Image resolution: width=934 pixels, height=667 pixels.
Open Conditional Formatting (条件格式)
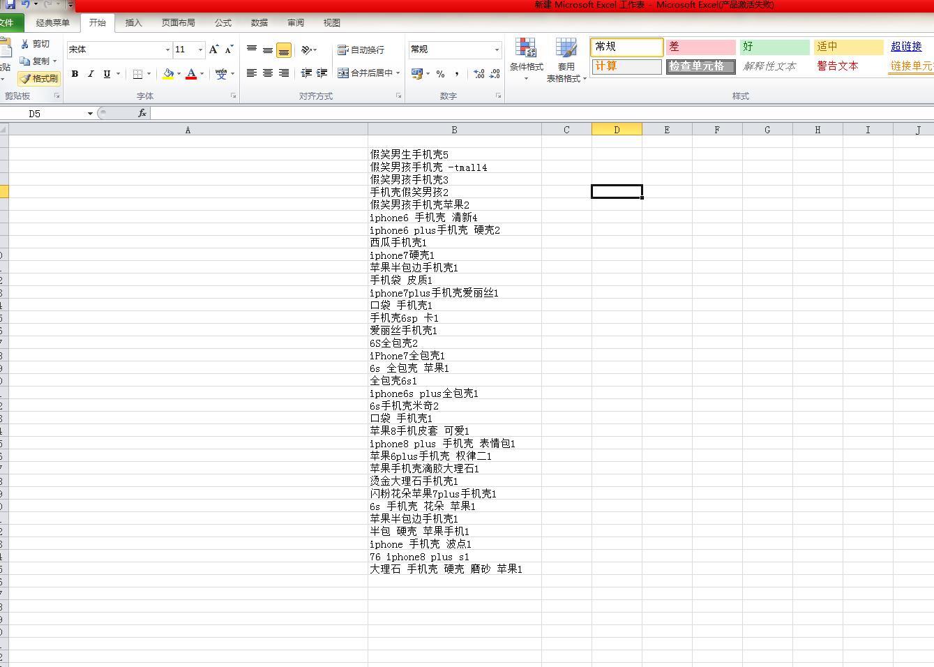click(x=526, y=59)
